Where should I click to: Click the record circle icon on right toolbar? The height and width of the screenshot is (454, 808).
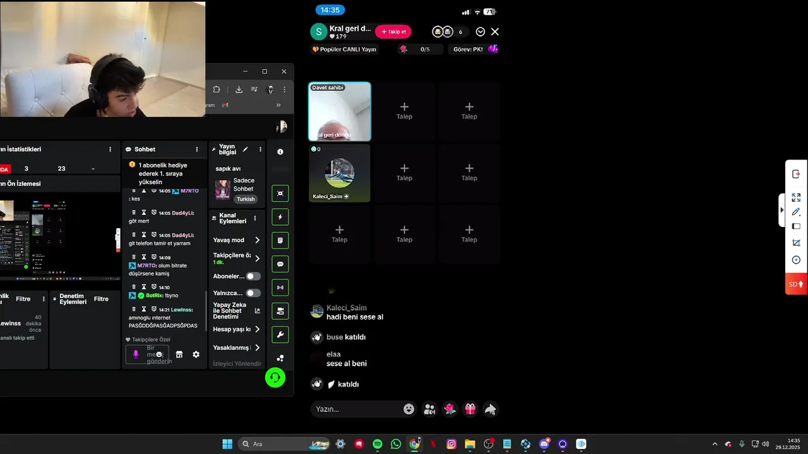point(796,260)
